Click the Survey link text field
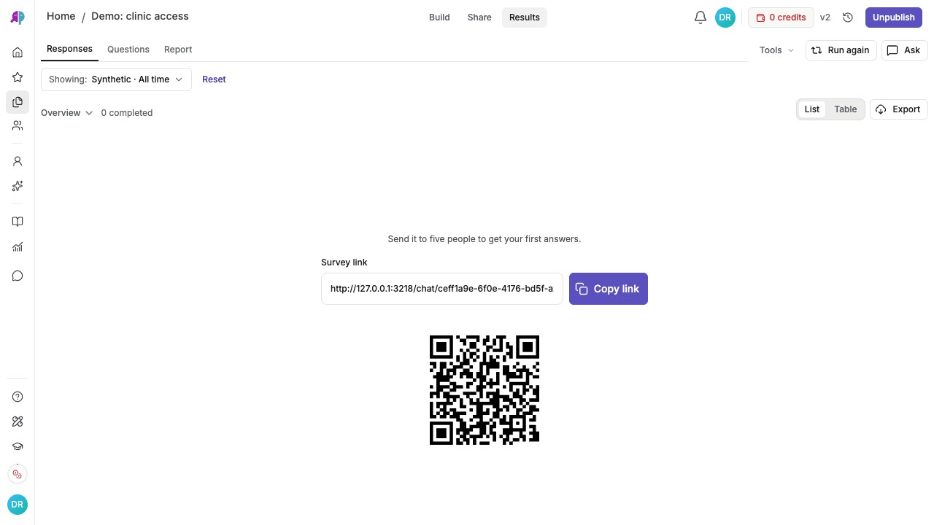Screen dimensions: 934x525 (442, 289)
